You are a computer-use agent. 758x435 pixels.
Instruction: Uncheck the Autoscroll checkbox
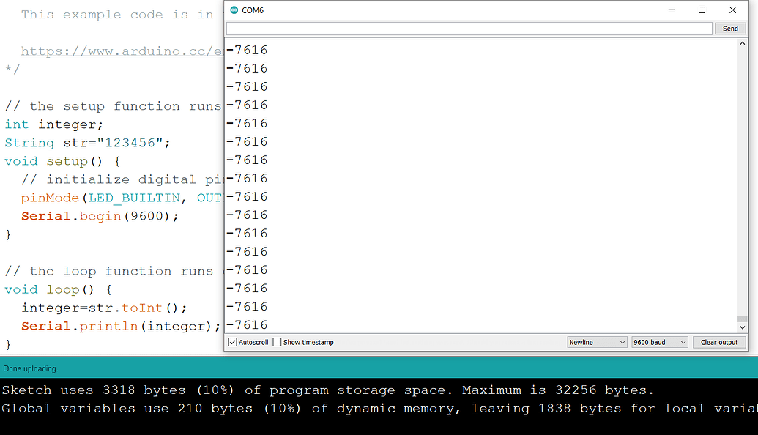click(x=231, y=342)
